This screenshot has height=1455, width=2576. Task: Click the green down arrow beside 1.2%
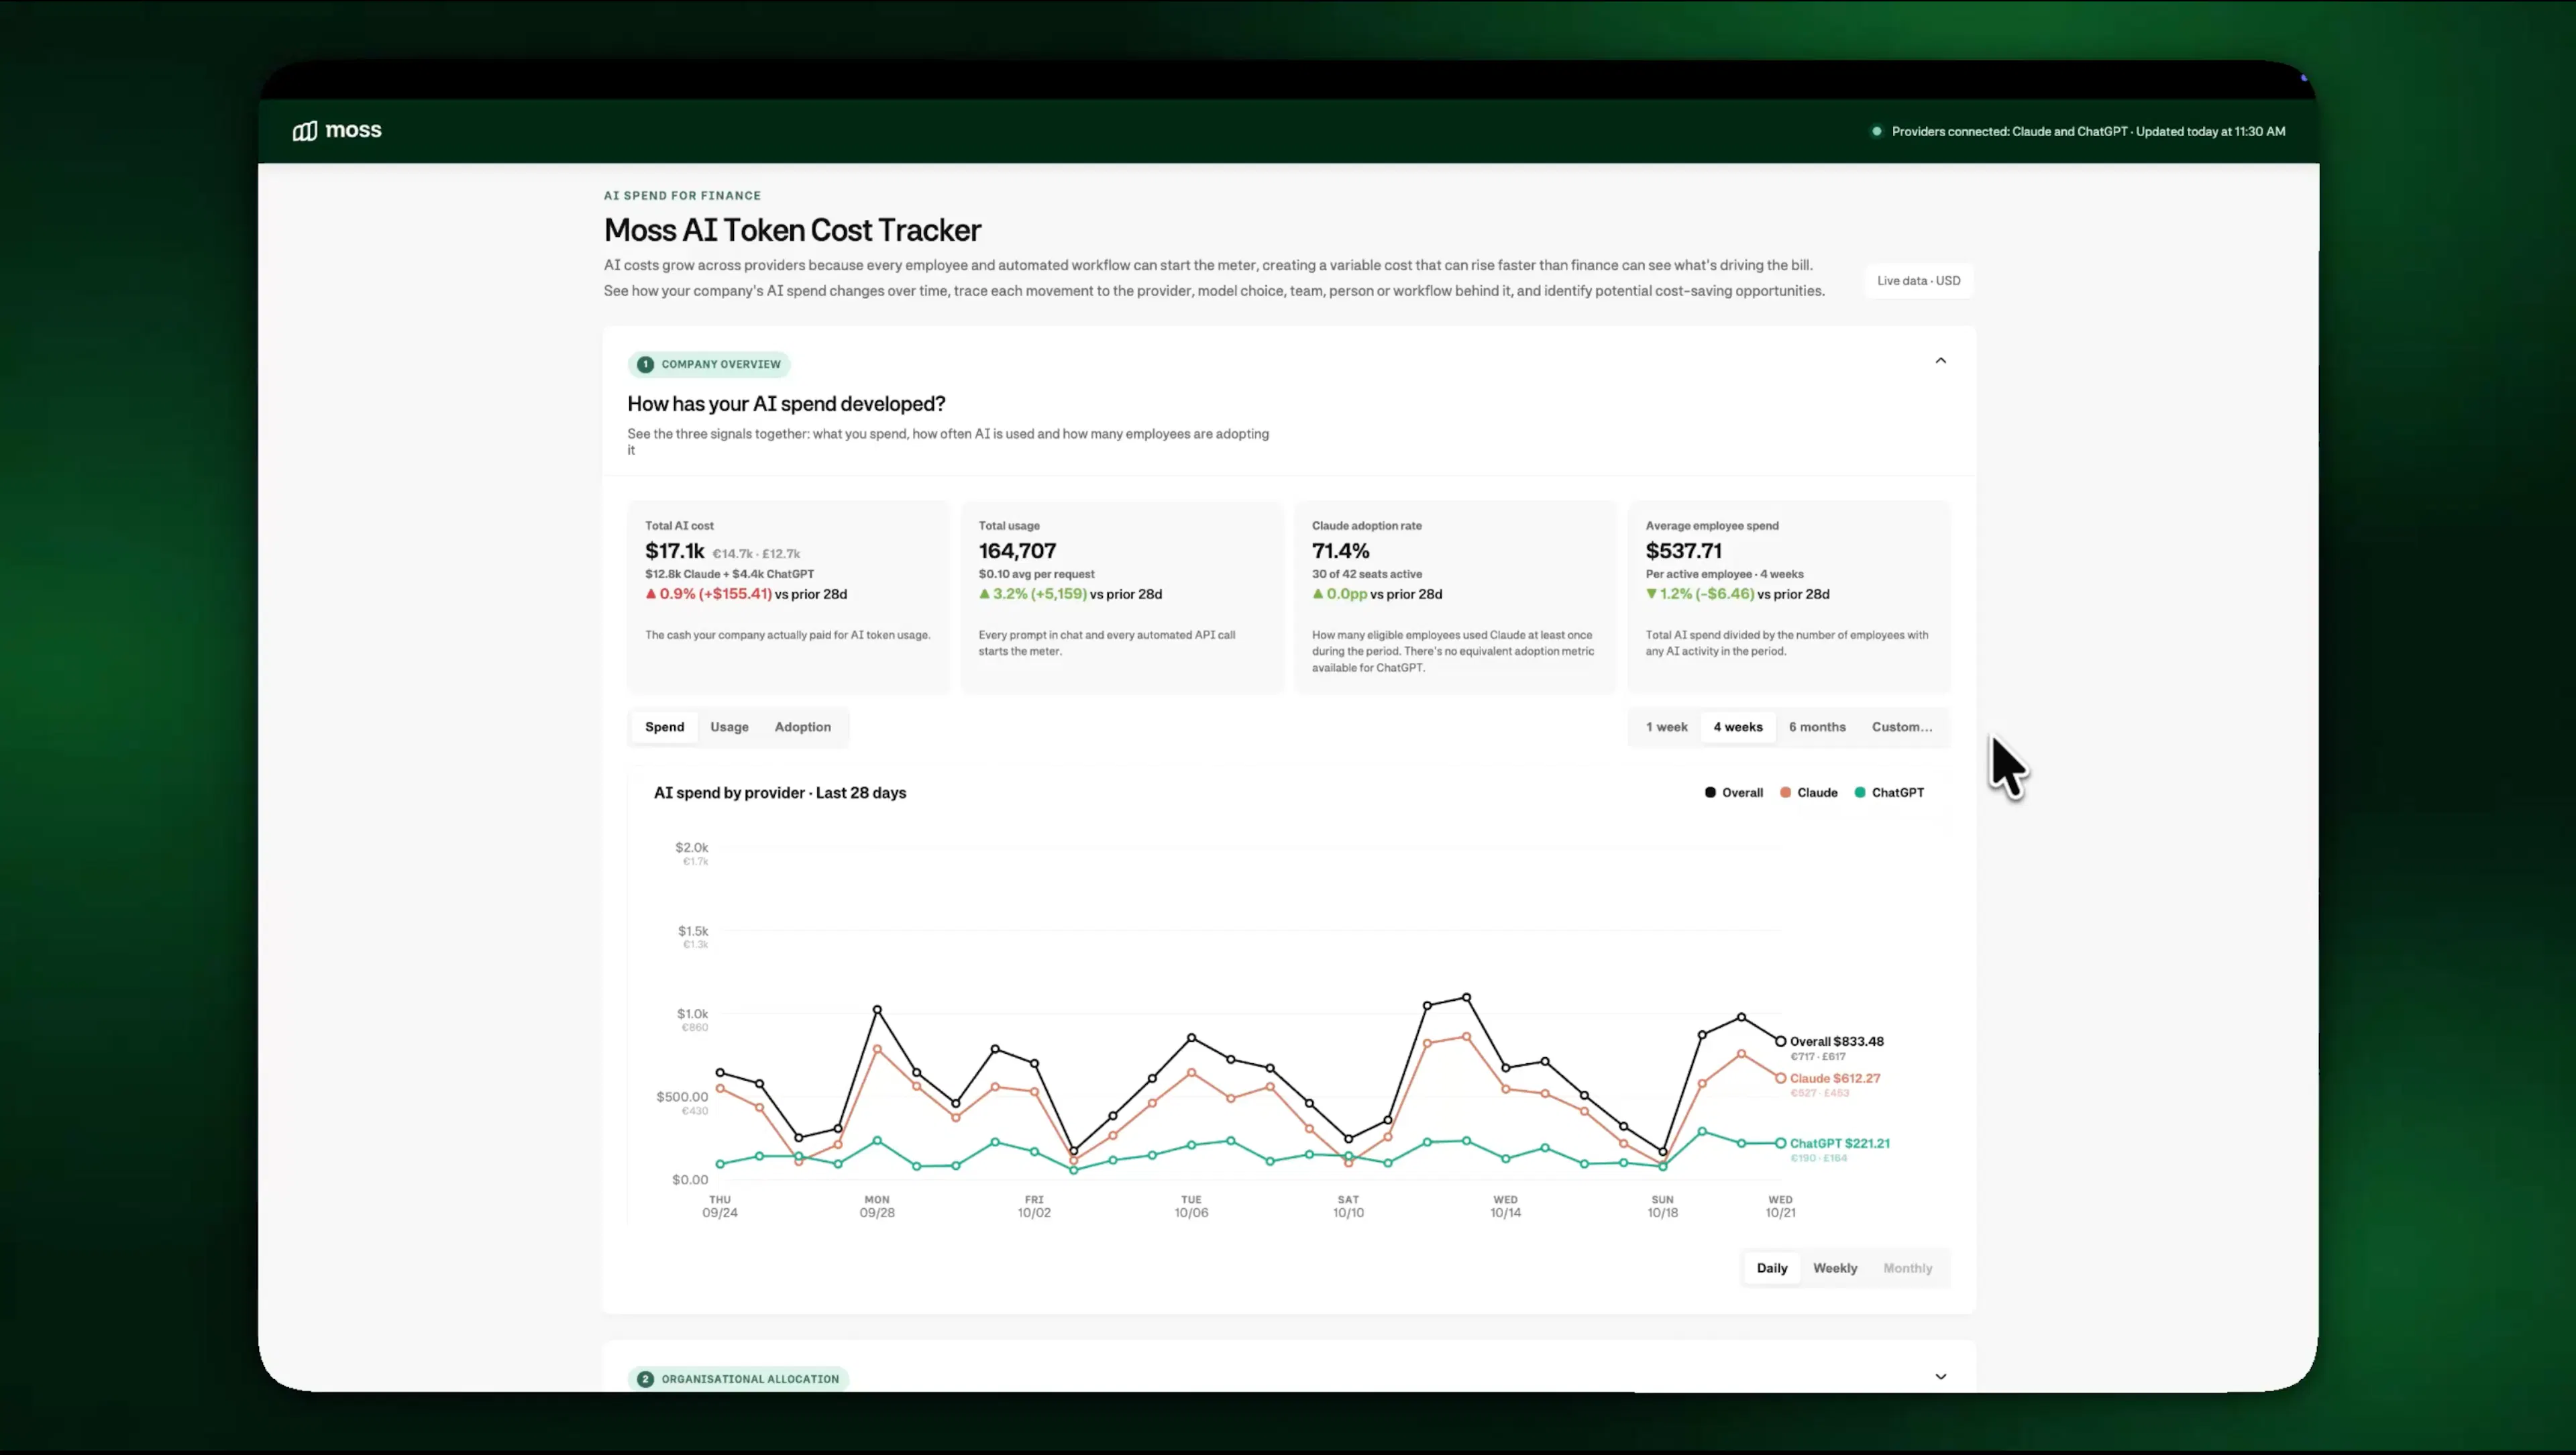point(1651,594)
